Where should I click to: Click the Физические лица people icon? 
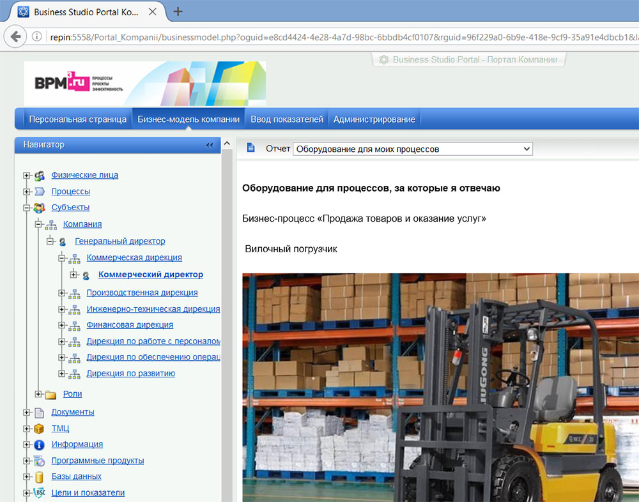[x=40, y=176]
